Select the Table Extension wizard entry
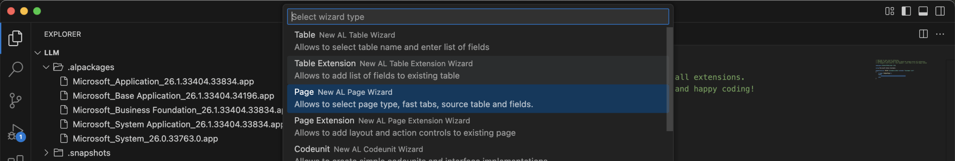 [477, 70]
